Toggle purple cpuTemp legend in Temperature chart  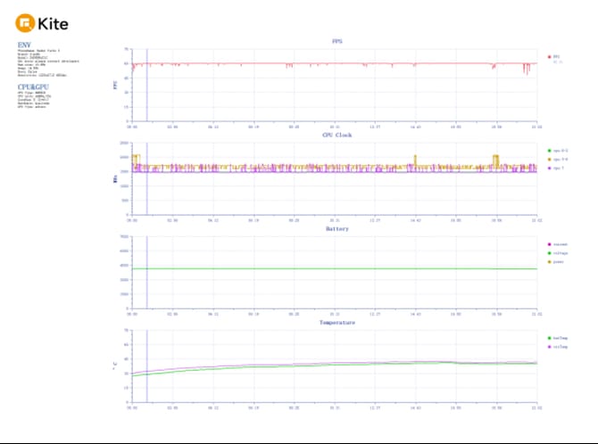pyautogui.click(x=558, y=347)
